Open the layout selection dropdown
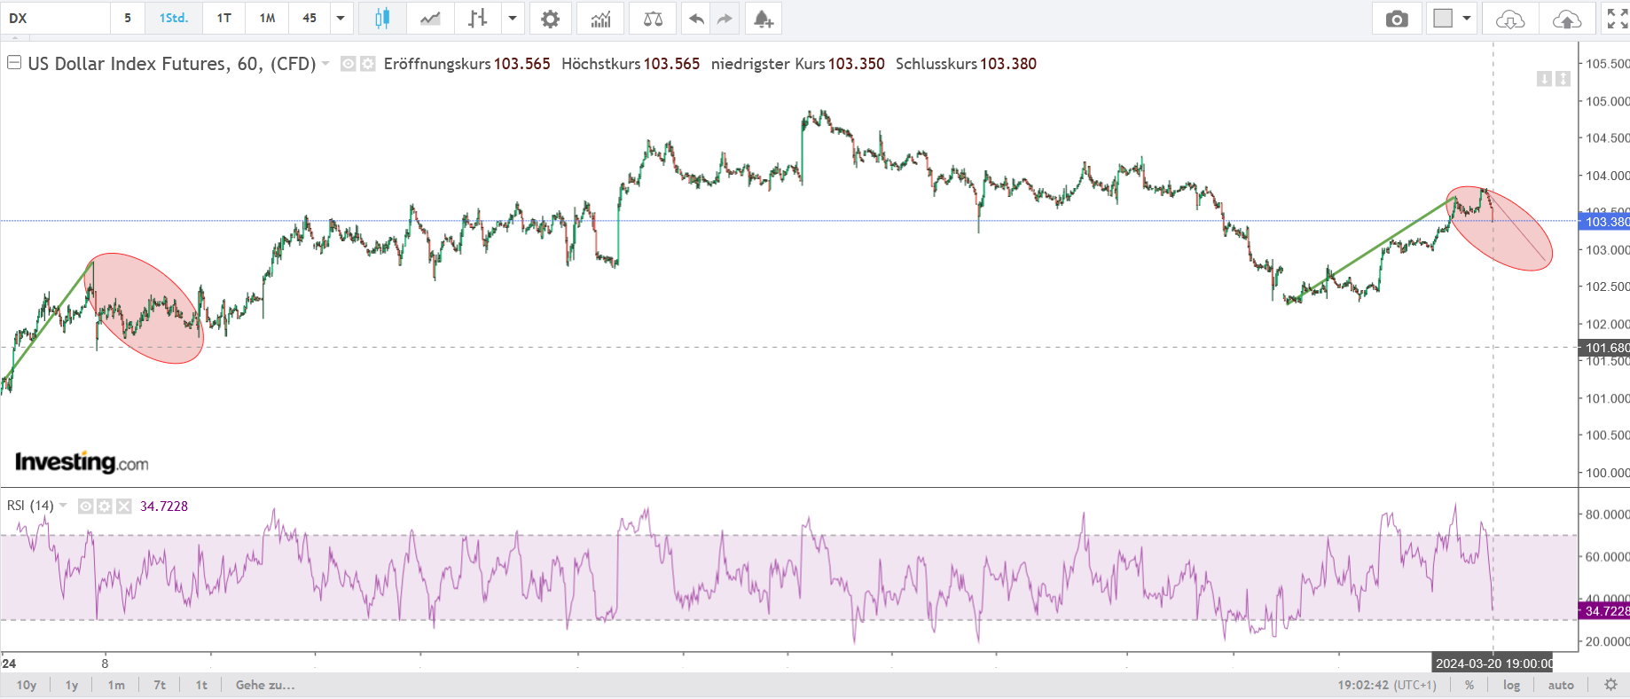This screenshot has height=699, width=1630. click(x=1467, y=19)
